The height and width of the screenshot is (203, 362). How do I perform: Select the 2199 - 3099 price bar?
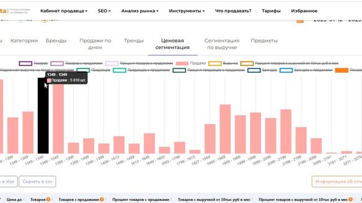(x=316, y=146)
